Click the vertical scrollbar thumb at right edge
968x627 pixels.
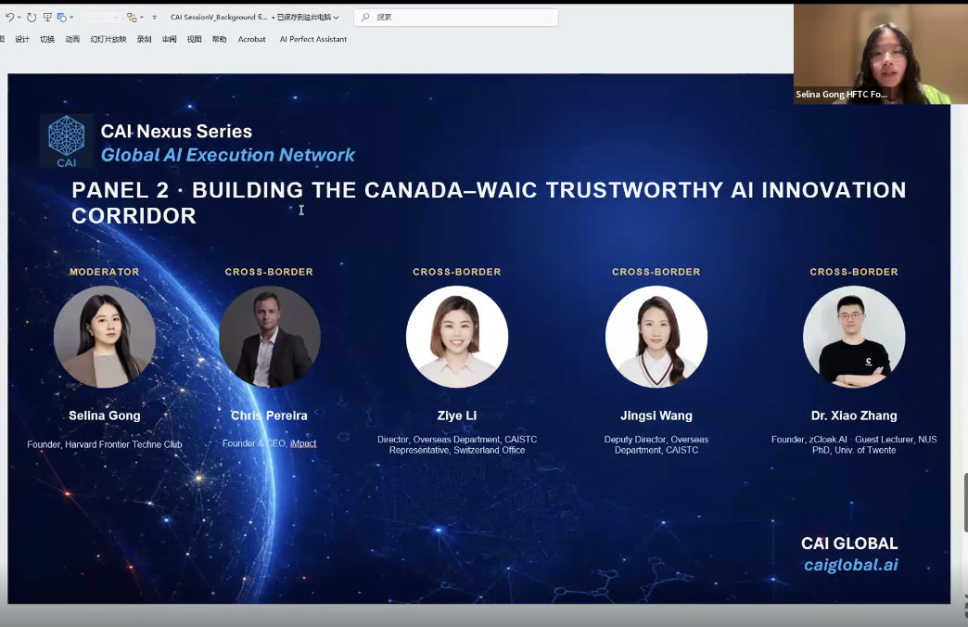click(965, 502)
